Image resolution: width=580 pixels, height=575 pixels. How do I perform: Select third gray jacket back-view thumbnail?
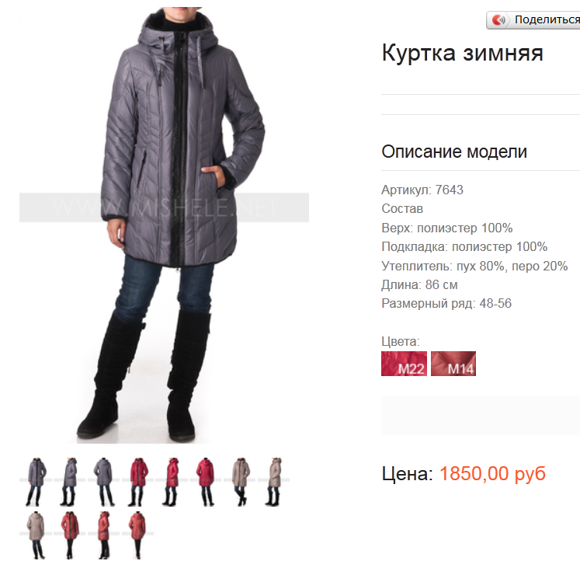[103, 482]
